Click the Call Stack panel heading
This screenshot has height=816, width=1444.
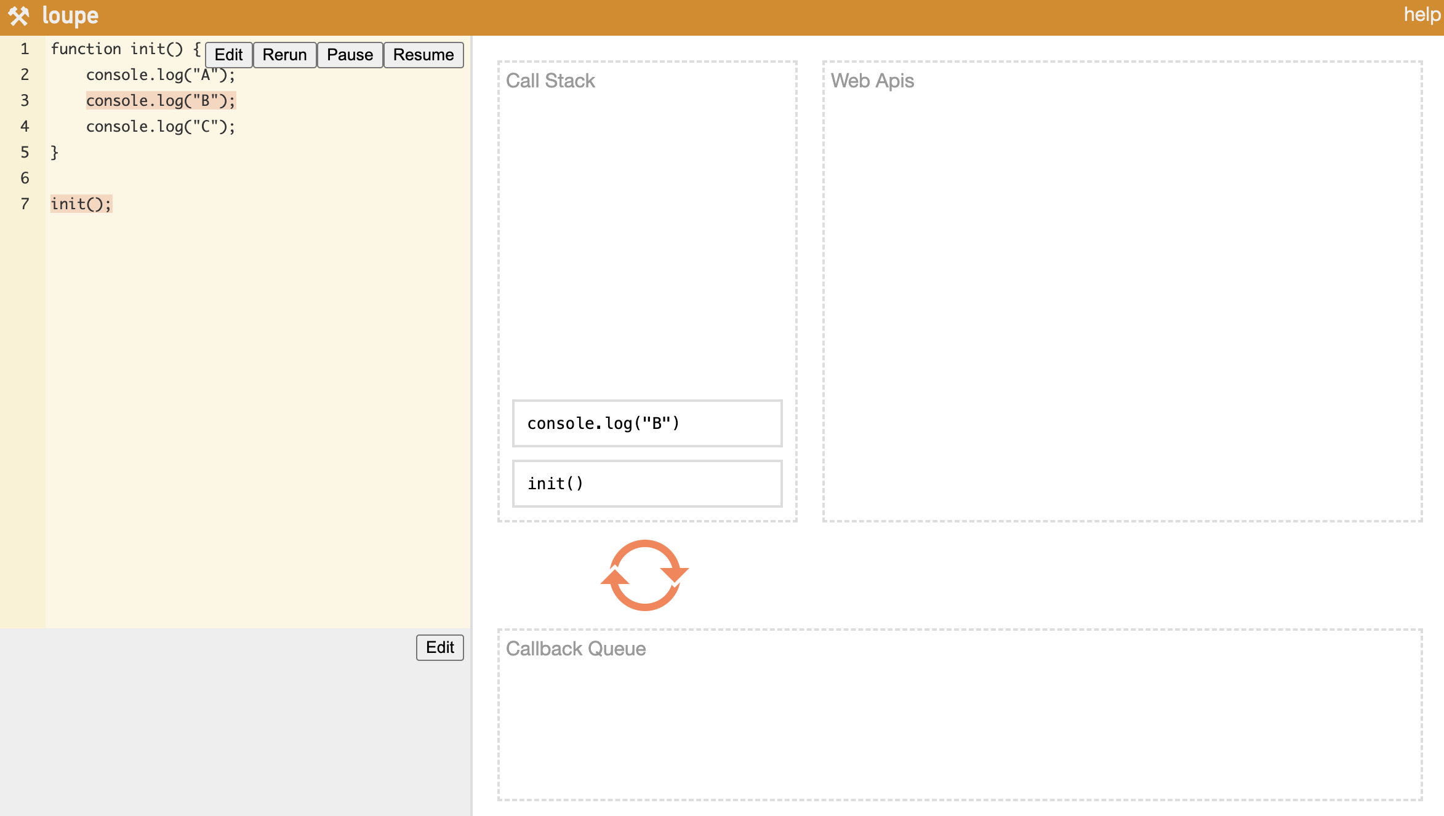tap(550, 81)
